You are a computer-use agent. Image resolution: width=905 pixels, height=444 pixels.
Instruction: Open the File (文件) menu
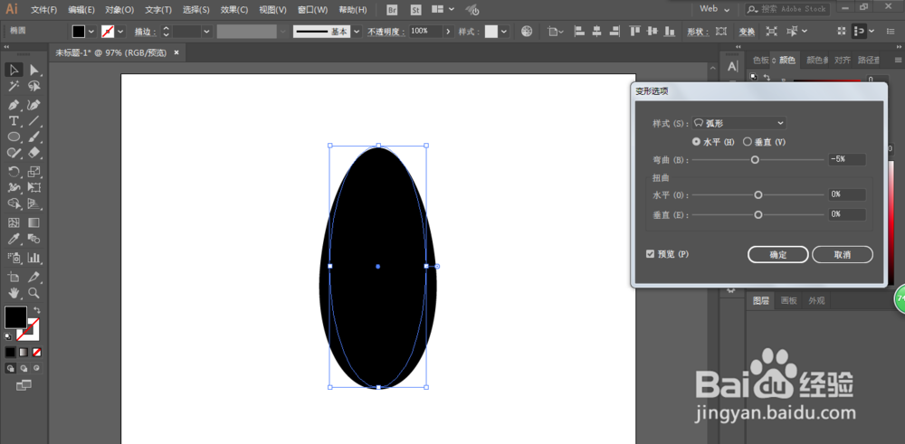coord(43,10)
